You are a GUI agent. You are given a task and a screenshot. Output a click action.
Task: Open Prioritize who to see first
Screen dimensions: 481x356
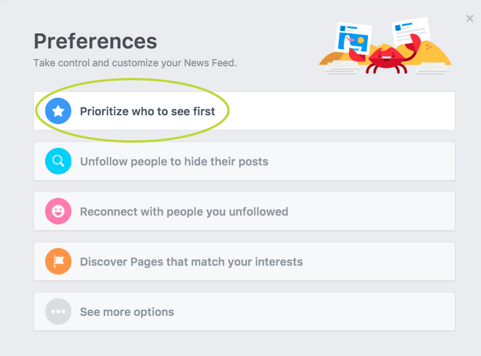(x=244, y=111)
